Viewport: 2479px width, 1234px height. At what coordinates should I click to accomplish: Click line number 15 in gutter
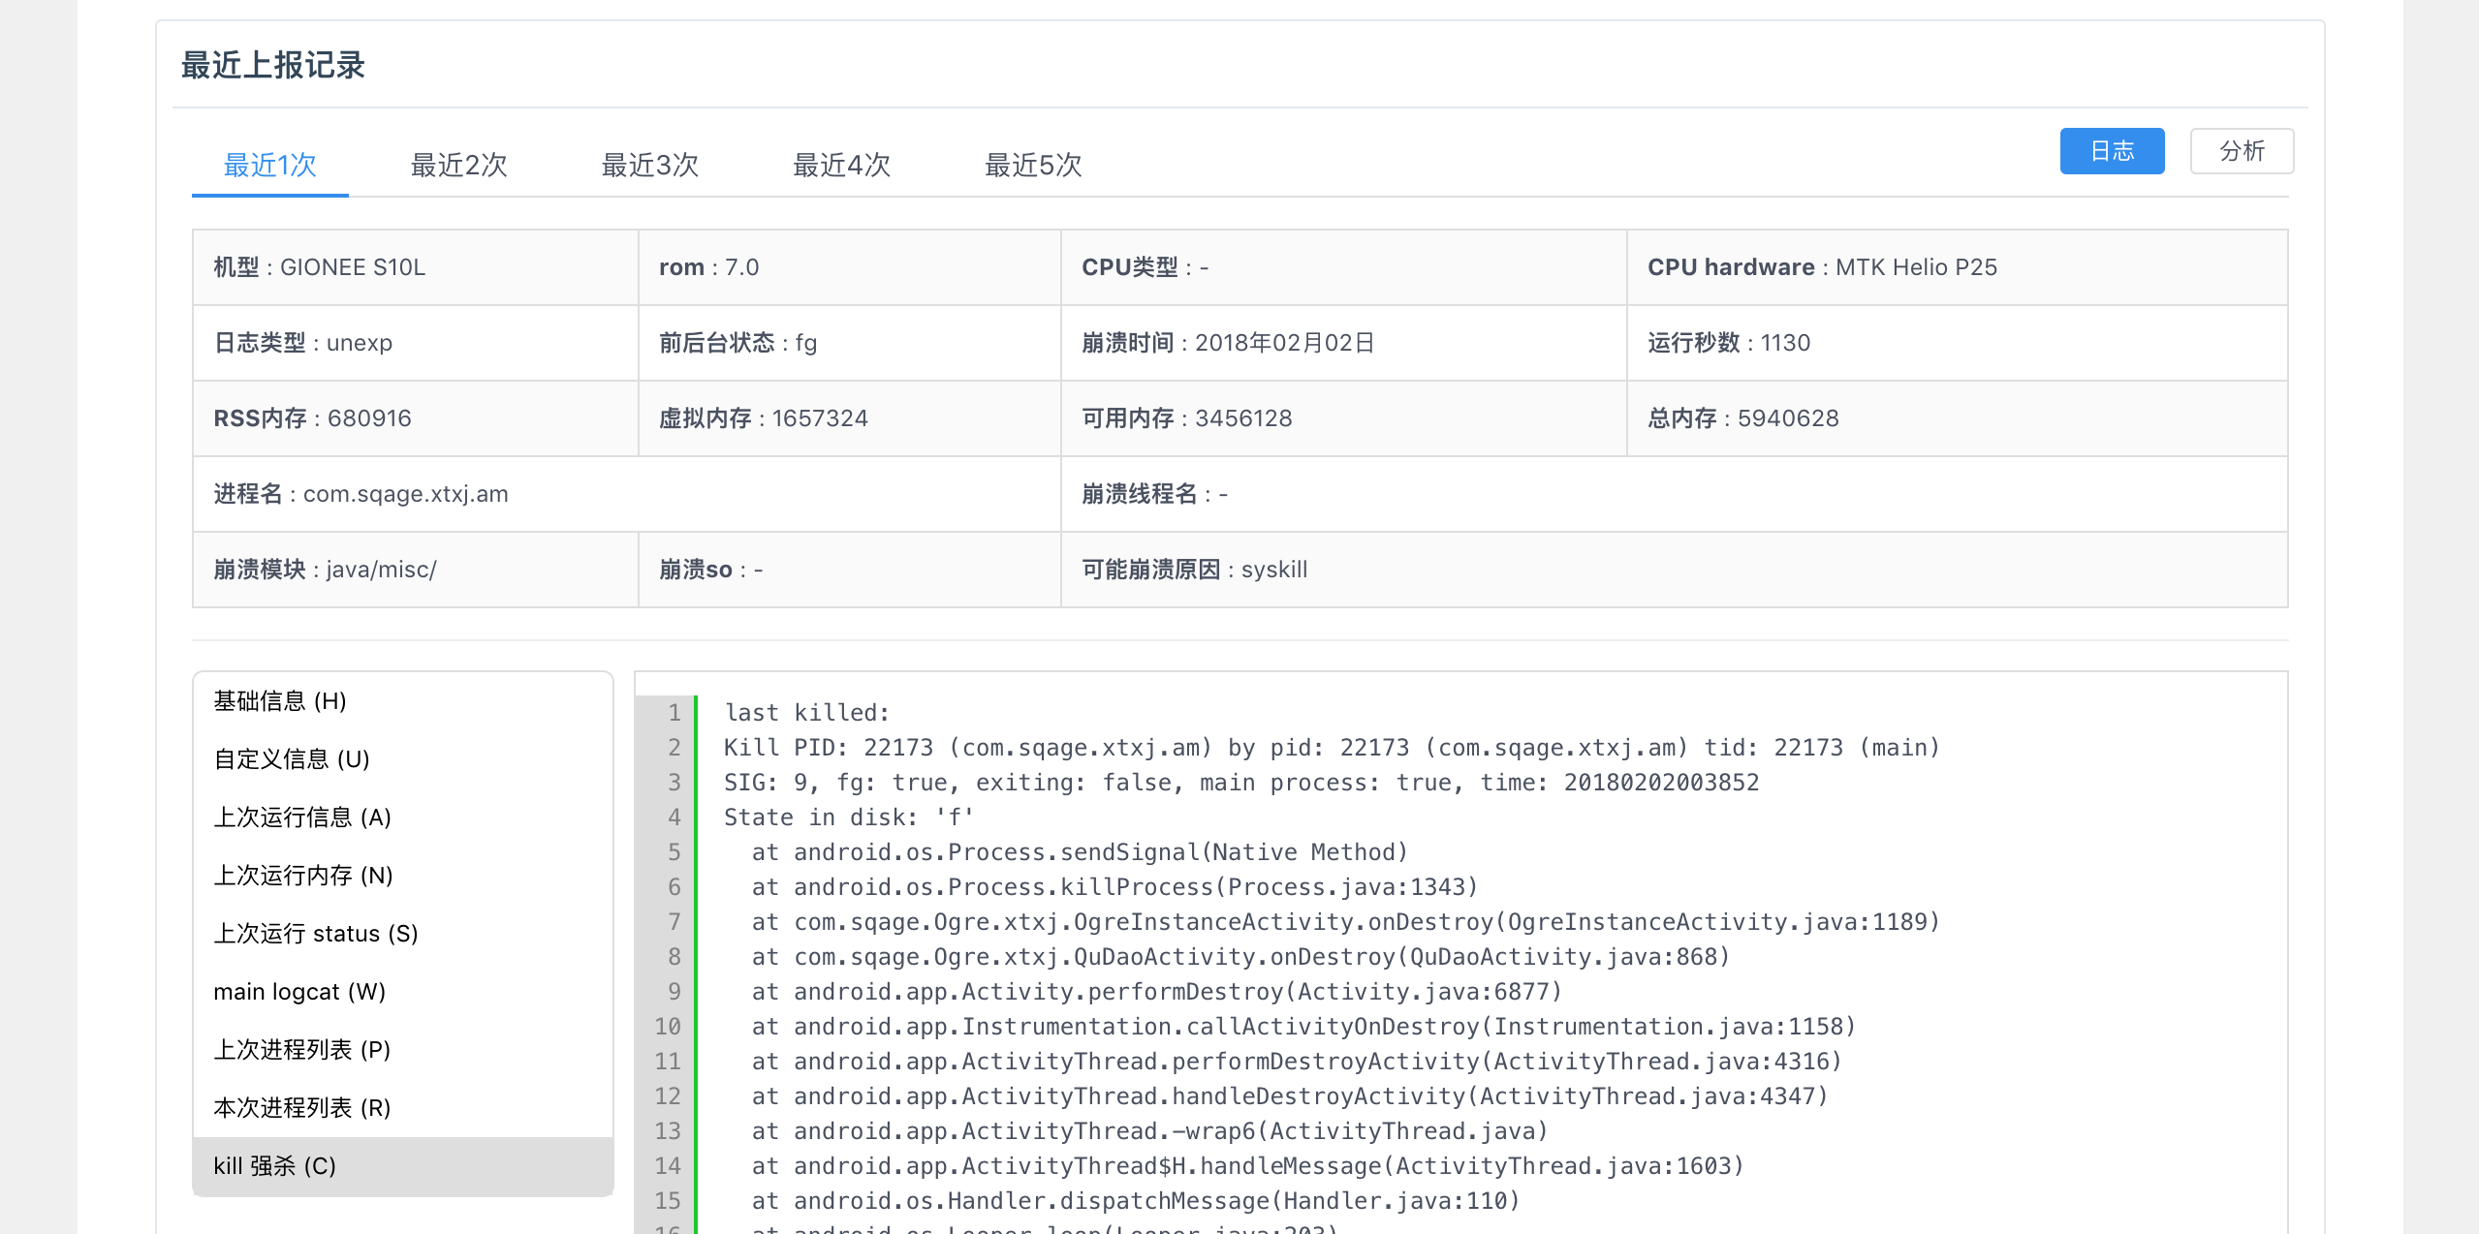click(667, 1201)
